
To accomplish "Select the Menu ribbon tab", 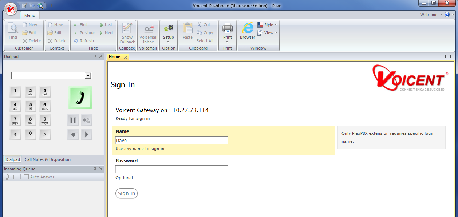I will (x=30, y=15).
